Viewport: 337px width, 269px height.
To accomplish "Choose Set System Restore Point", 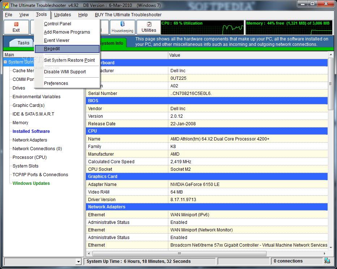I will [x=67, y=60].
